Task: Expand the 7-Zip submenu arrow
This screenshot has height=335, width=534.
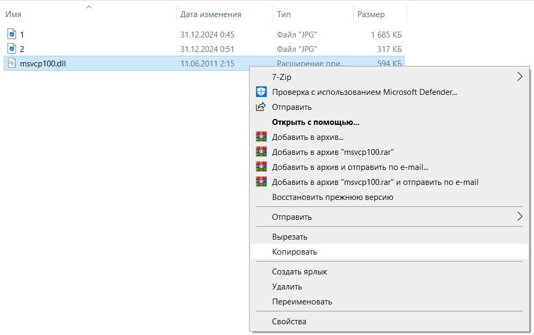Action: (519, 77)
